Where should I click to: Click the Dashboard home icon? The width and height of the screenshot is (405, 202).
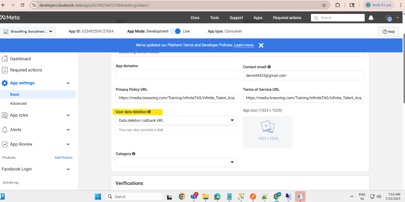(5, 59)
